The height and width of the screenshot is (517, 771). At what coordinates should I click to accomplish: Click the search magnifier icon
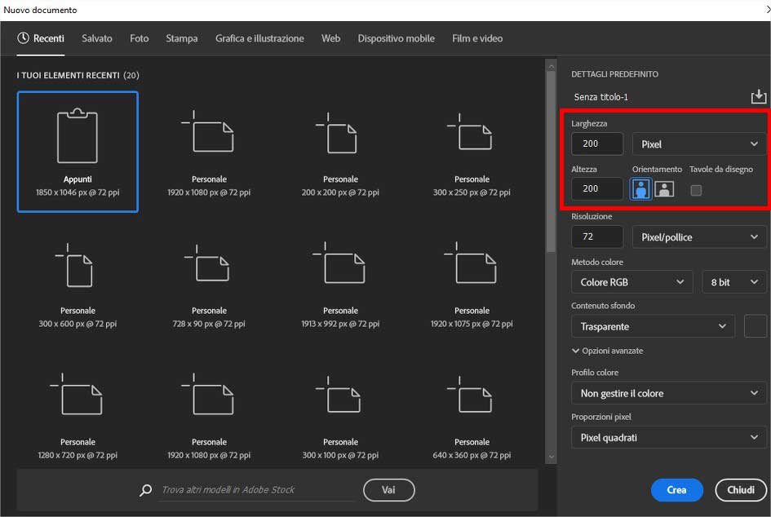pos(146,490)
